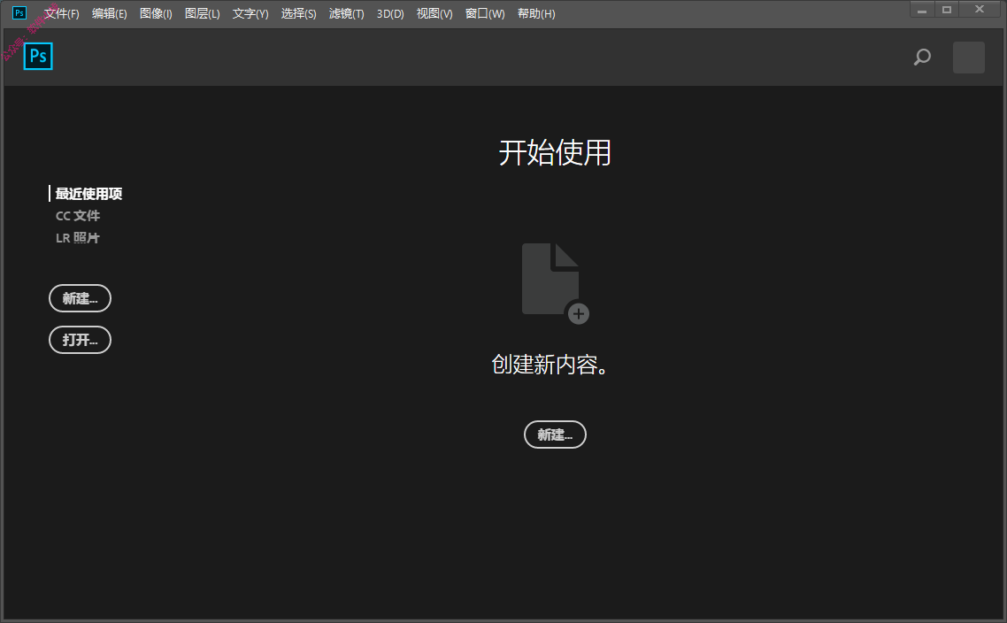Open the 文字(Y) menu
1007x623 pixels.
(x=250, y=13)
